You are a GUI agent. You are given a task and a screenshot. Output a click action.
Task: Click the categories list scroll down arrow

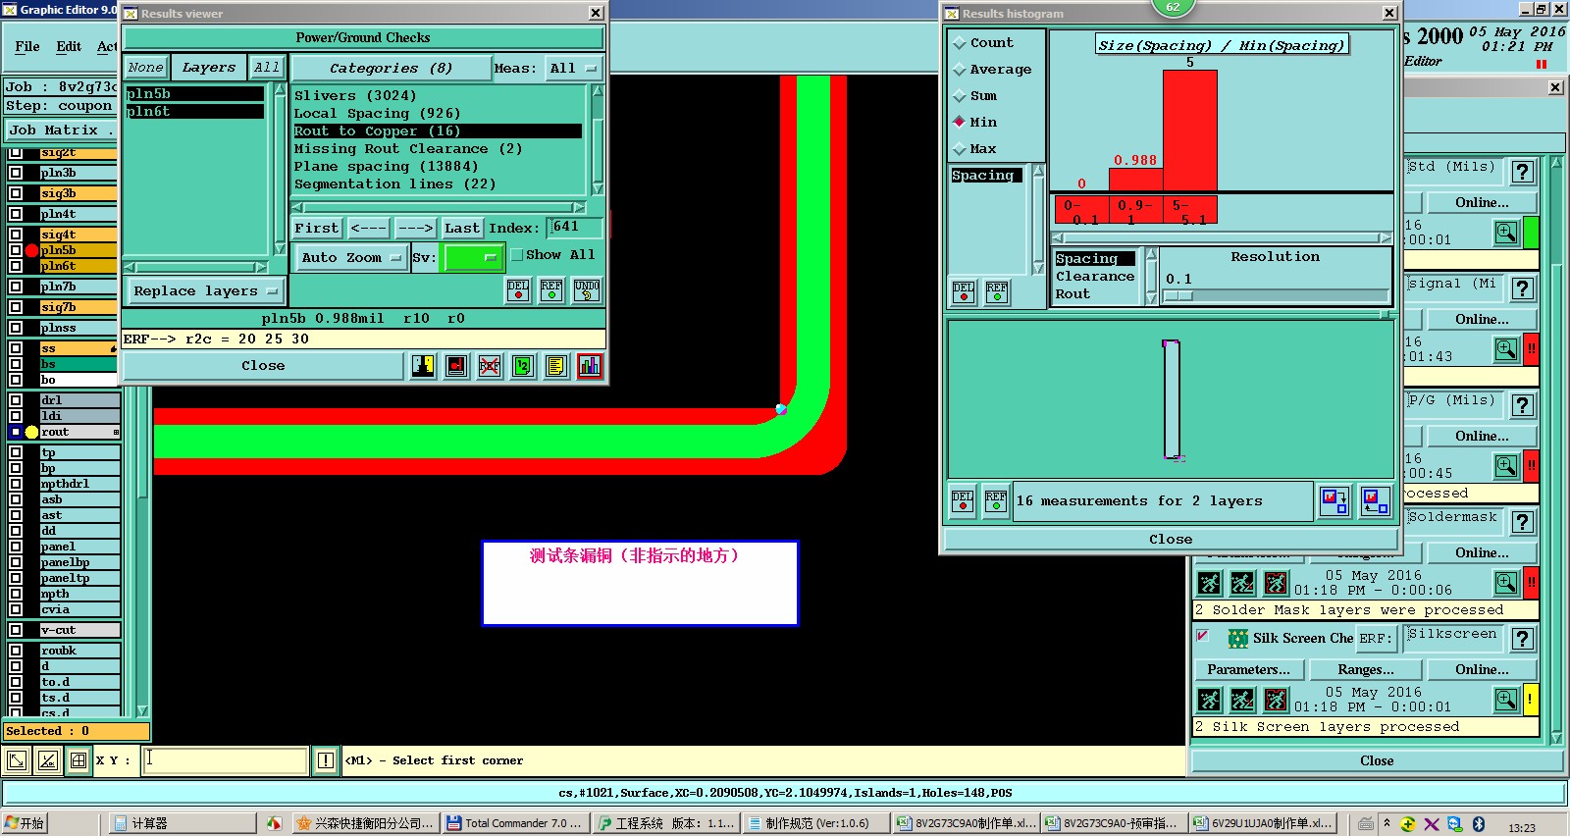coord(597,189)
